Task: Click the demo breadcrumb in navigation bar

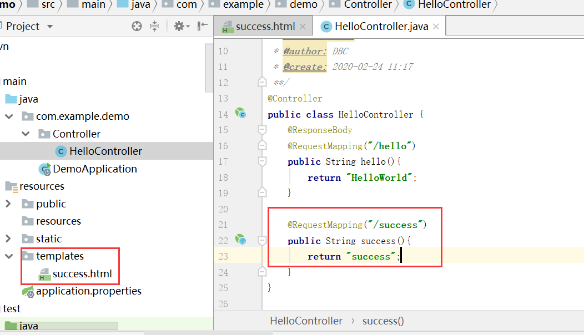Action: point(304,4)
